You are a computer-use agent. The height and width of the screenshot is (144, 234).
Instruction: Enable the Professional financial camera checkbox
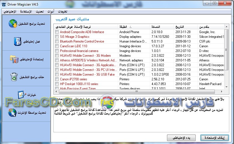pyautogui.click(x=57, y=51)
